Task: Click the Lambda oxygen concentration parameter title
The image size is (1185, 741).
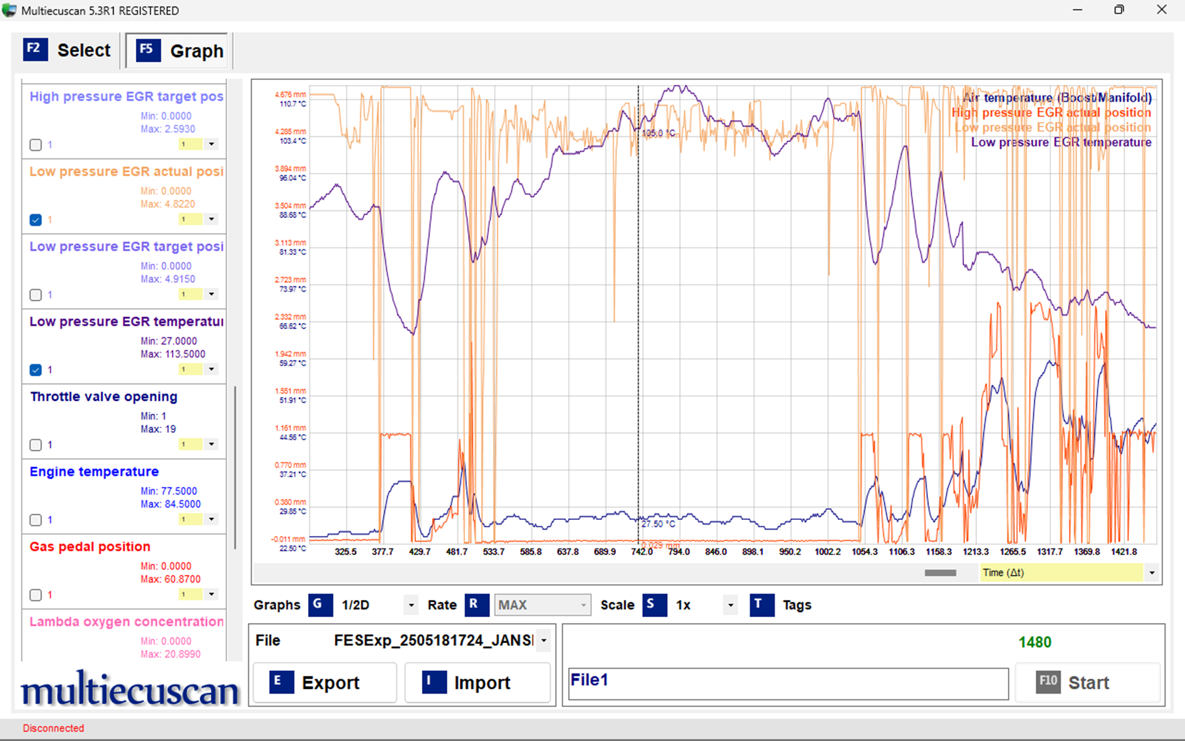Action: click(127, 621)
